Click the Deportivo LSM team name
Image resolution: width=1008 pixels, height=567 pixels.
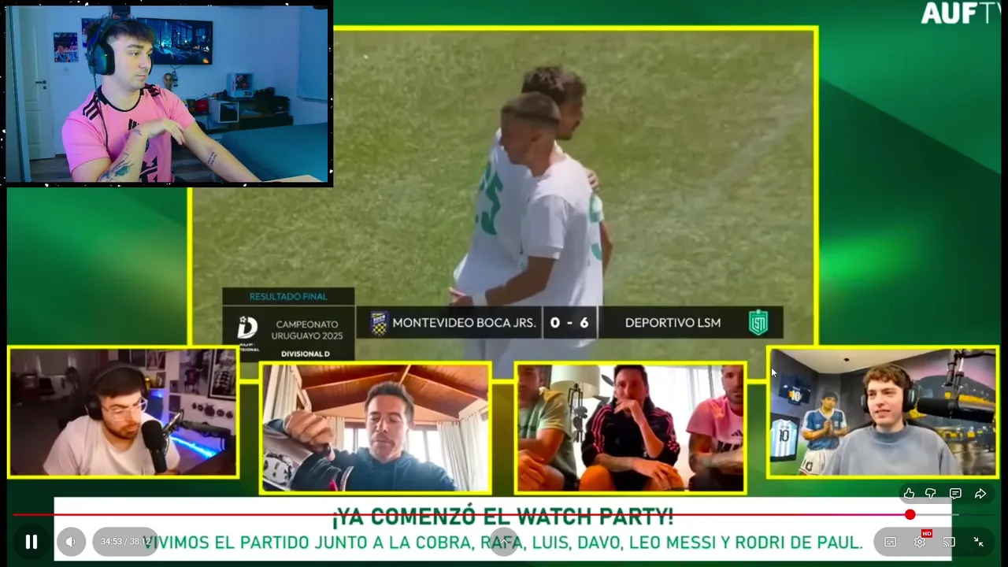673,323
